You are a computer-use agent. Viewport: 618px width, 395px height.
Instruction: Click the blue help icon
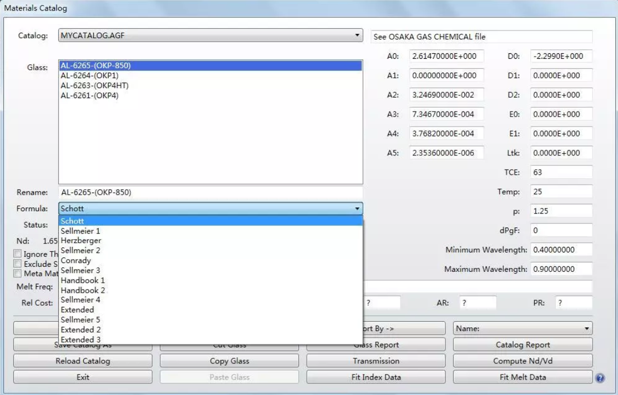point(600,378)
